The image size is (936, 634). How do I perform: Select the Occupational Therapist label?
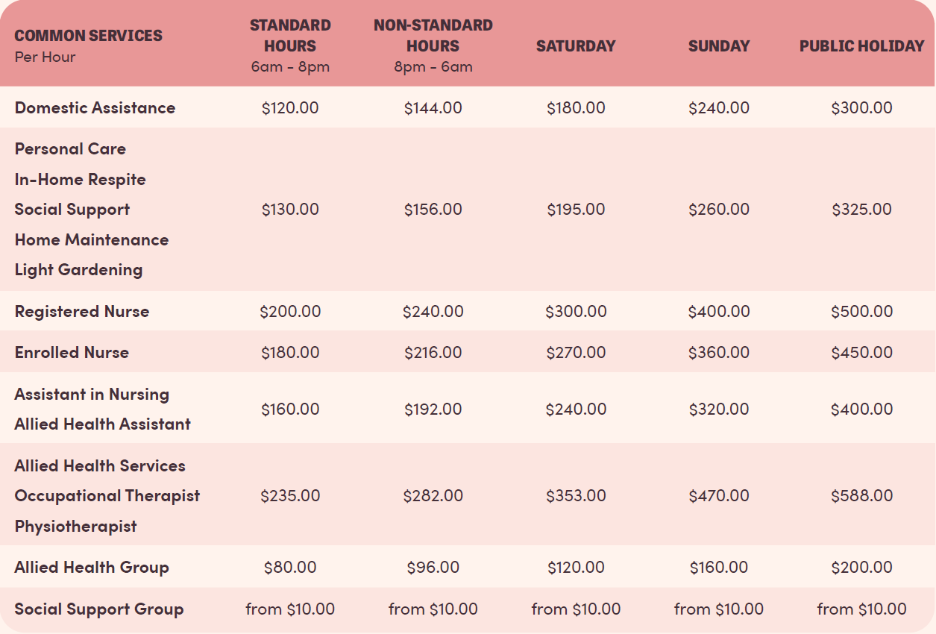[x=107, y=495]
